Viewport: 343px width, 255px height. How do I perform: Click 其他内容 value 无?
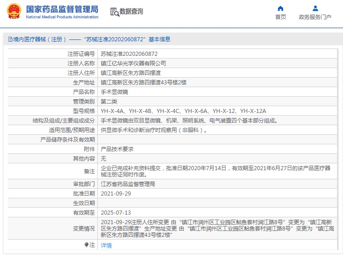point(103,159)
